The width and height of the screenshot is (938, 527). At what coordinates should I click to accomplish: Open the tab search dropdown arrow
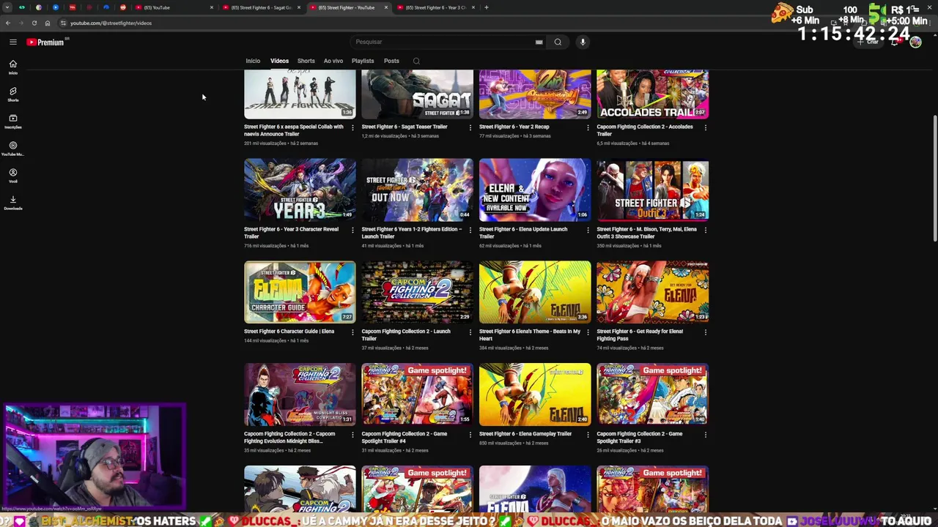click(7, 7)
